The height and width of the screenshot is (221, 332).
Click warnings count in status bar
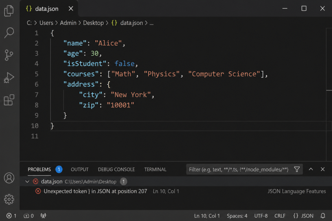[29, 216]
